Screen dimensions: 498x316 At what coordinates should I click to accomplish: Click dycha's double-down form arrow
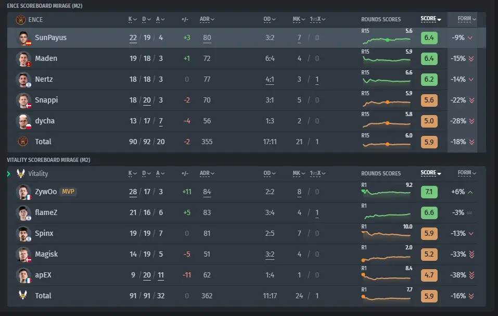[471, 121]
